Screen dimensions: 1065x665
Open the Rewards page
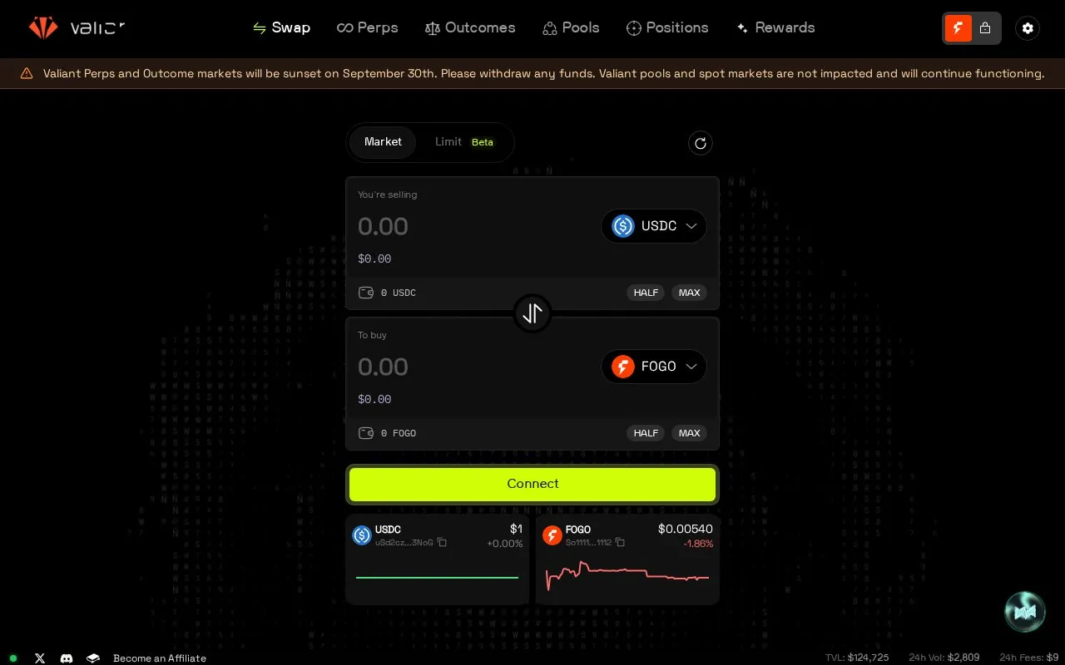(x=775, y=27)
